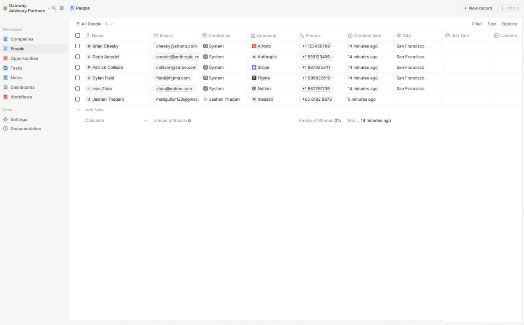
Task: Click the Brian Chesky avatar icon
Action: click(89, 46)
